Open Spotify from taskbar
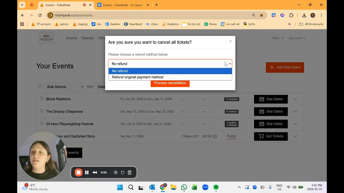 click(216, 187)
